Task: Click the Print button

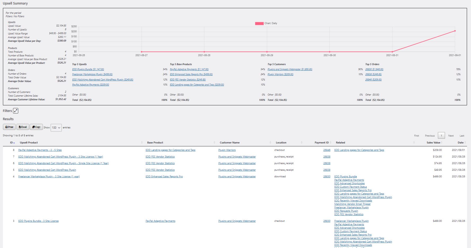Action: coord(9,127)
